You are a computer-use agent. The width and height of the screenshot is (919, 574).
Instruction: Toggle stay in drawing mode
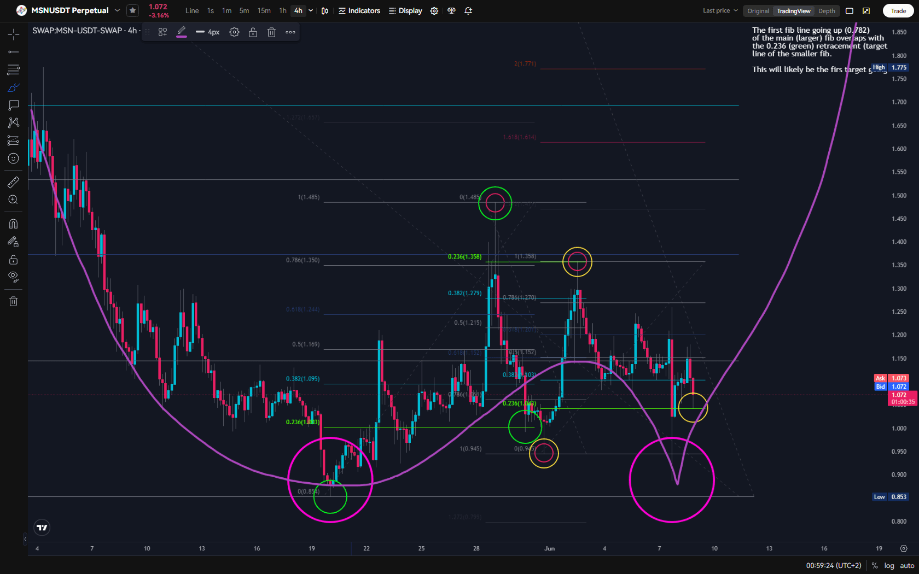[x=14, y=241]
